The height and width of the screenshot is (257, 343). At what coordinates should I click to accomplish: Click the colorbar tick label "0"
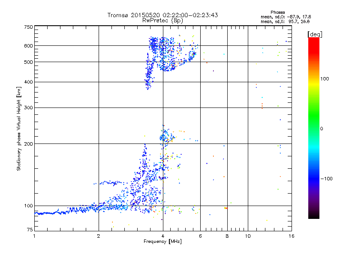coord(322,129)
